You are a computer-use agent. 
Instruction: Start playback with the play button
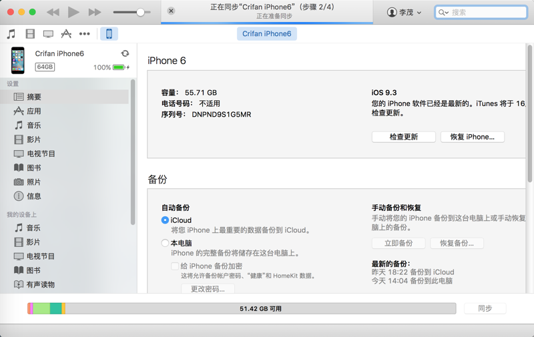73,12
